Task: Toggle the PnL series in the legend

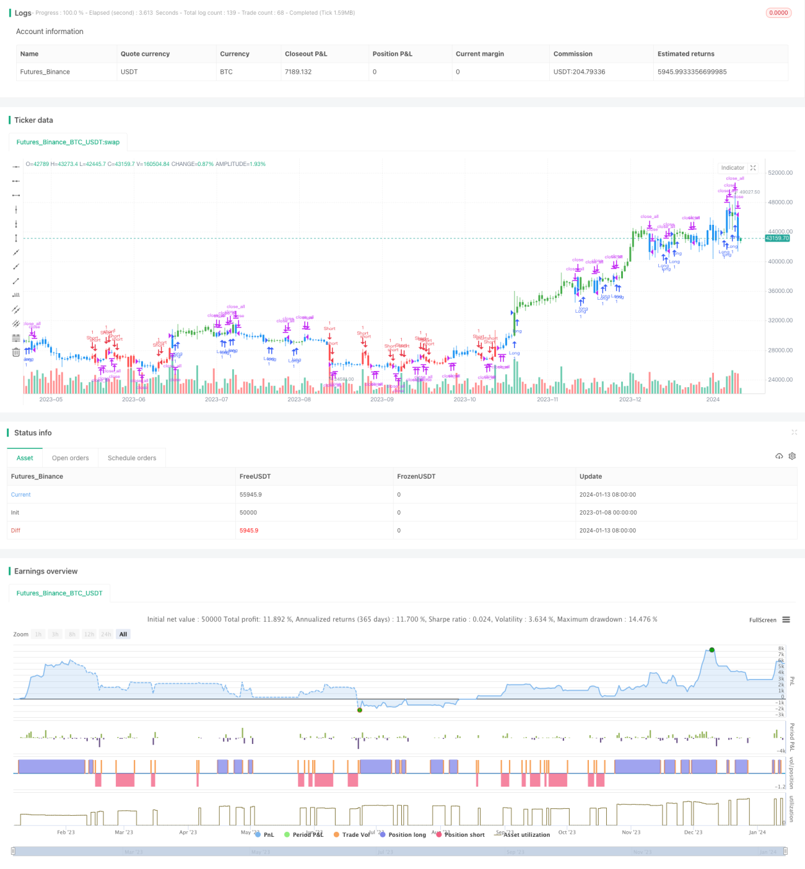Action: click(264, 834)
